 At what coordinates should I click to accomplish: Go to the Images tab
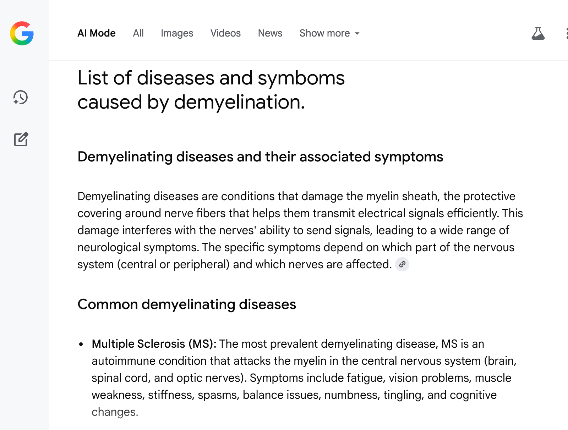(x=177, y=33)
